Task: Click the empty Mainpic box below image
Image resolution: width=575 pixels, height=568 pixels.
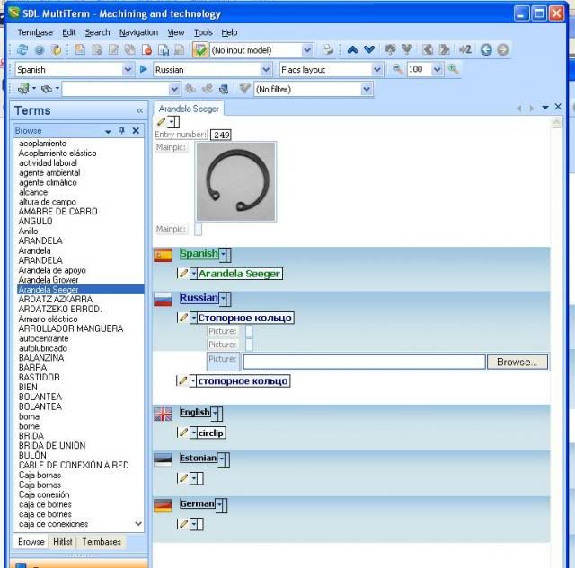Action: [x=198, y=229]
